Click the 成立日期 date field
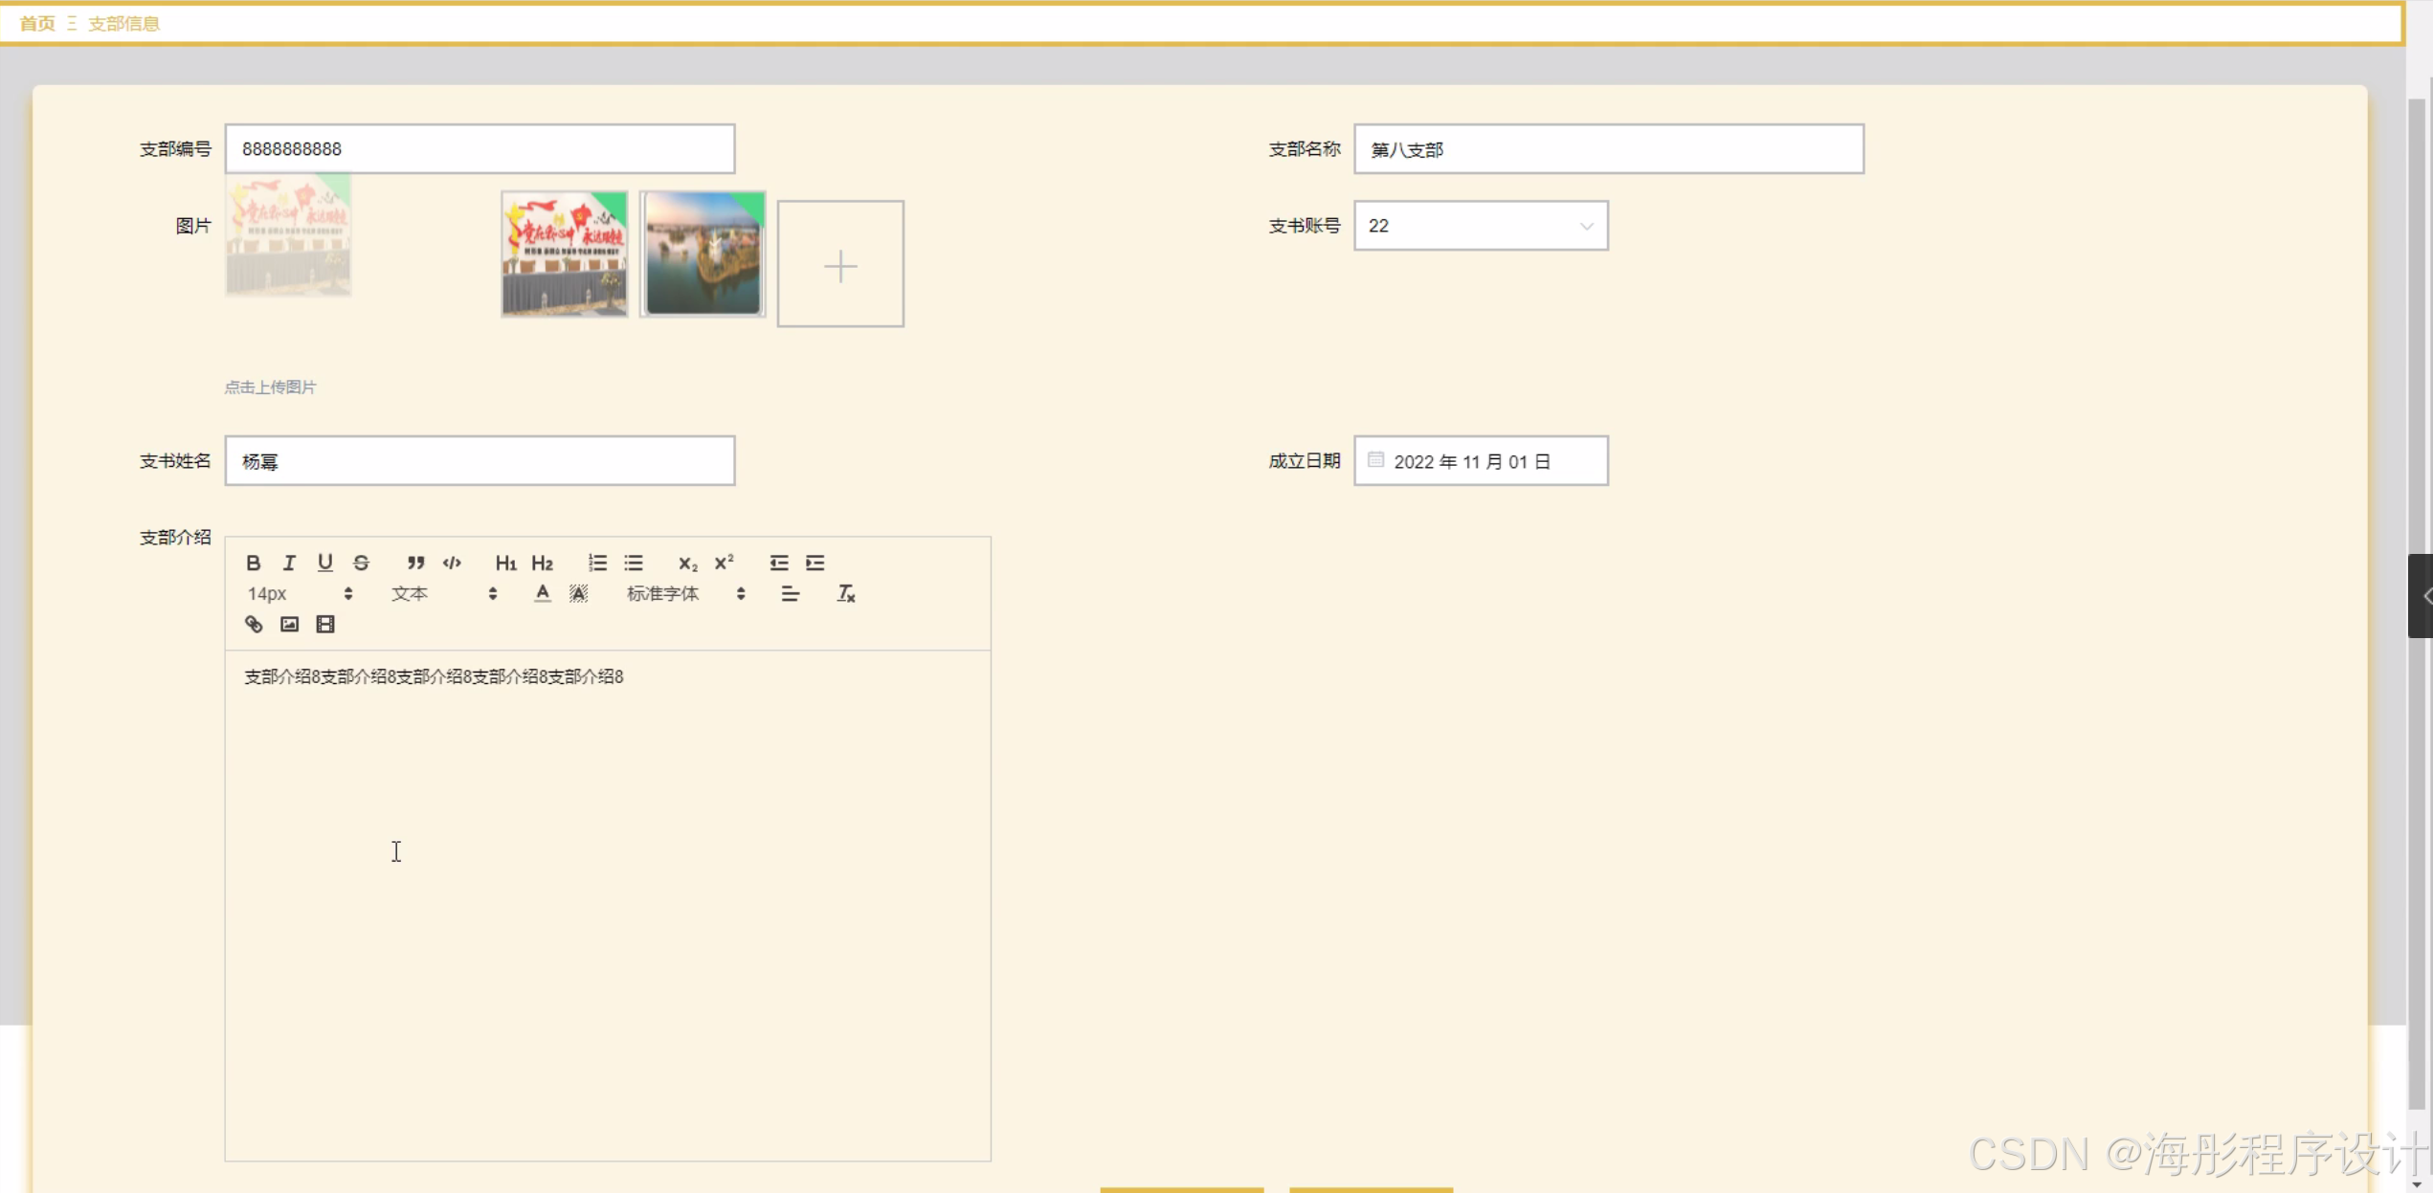 coord(1480,461)
